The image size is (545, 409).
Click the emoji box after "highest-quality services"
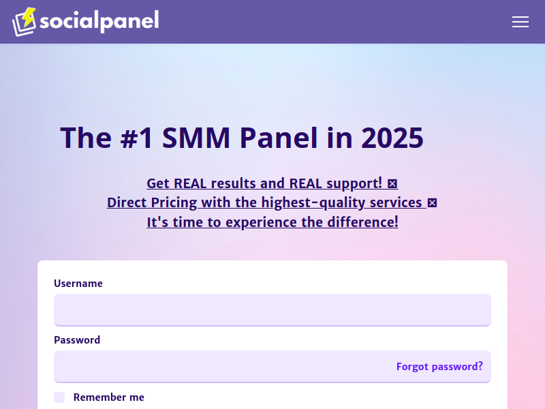[431, 202]
